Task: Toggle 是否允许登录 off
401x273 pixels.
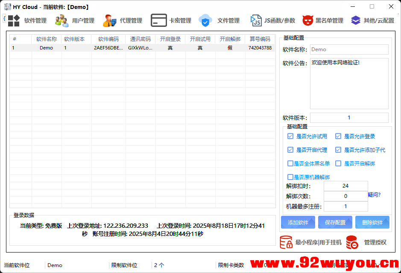Action: [338, 136]
